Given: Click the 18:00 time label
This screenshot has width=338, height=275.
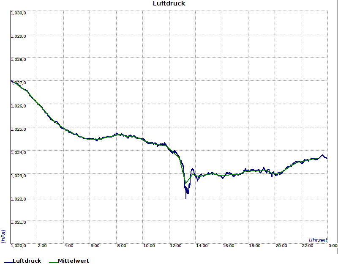Looking at the screenshot, I should tap(255, 246).
